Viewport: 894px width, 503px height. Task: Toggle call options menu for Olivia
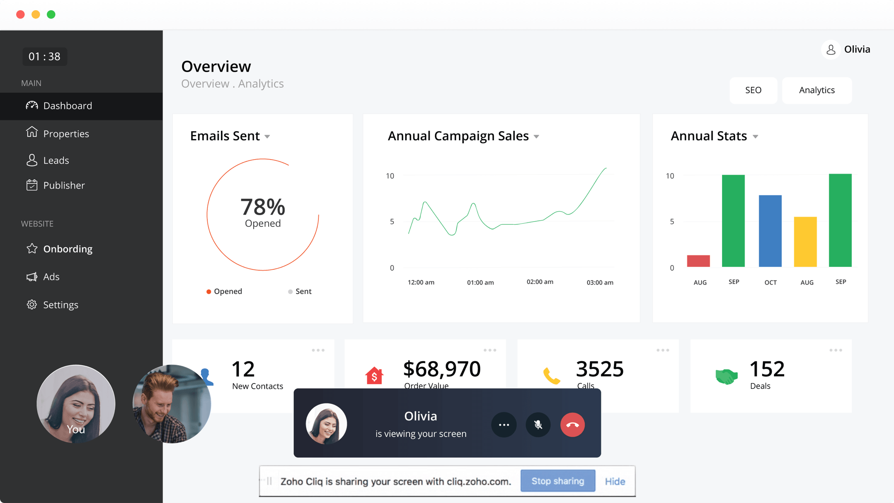click(x=503, y=424)
